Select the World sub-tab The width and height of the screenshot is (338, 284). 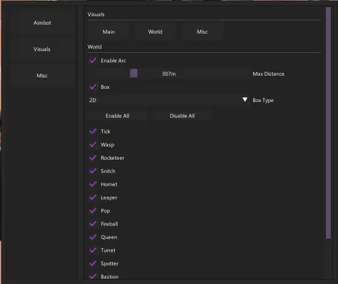click(155, 32)
